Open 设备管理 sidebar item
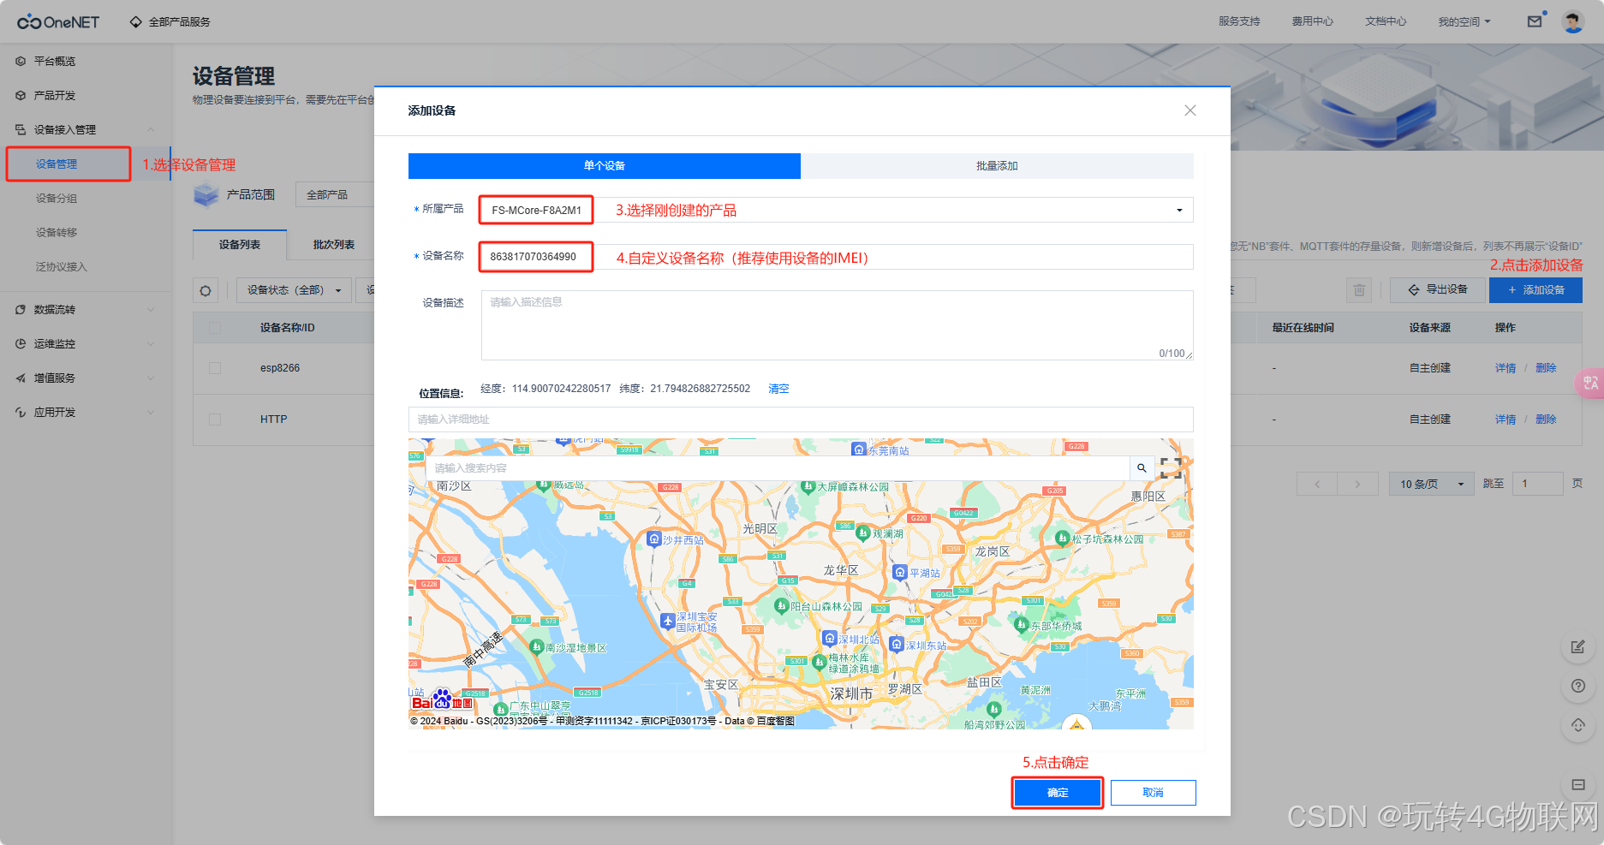 pyautogui.click(x=57, y=164)
